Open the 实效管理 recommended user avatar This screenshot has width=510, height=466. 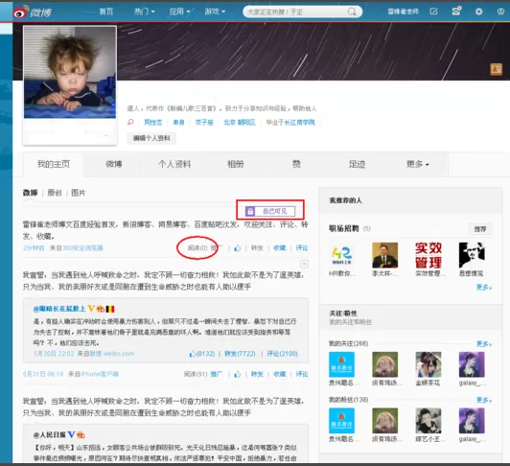428,255
